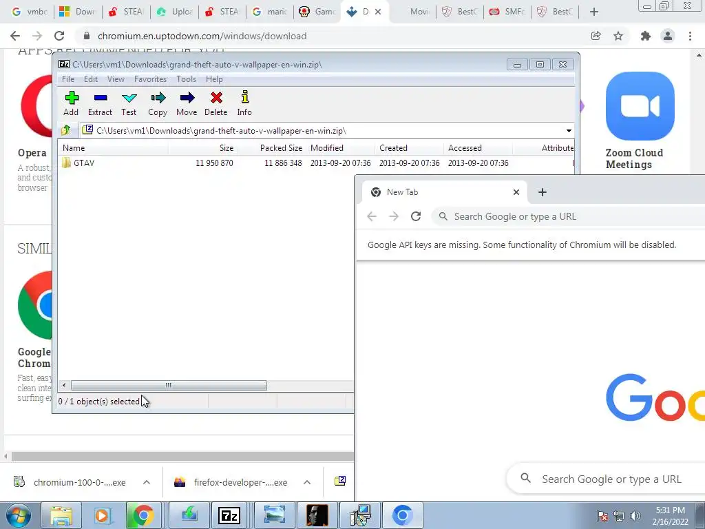Reload the Chromium New Tab page

[416, 216]
